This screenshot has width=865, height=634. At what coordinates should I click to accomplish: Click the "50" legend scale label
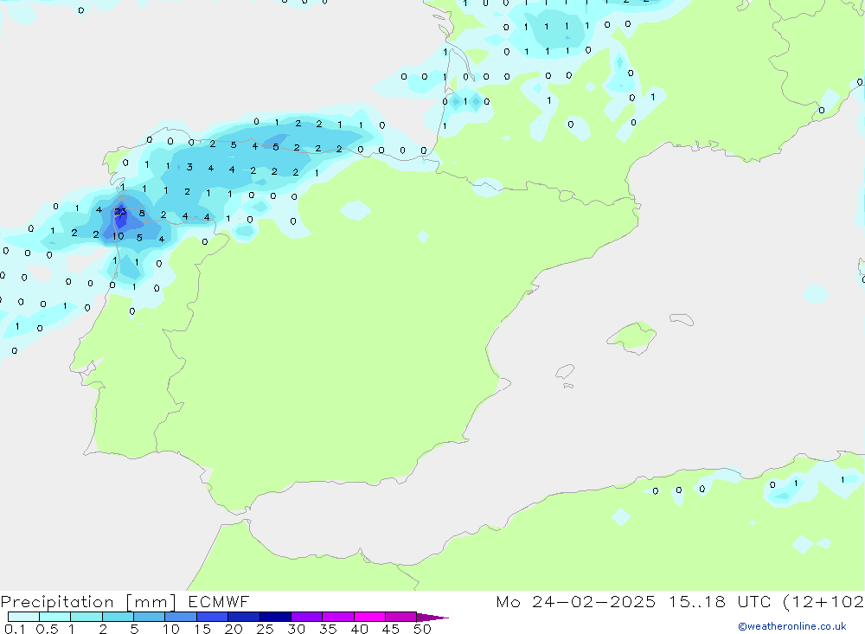(x=422, y=629)
